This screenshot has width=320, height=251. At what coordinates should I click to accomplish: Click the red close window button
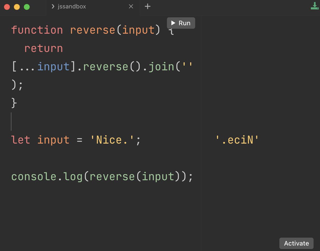[7, 7]
